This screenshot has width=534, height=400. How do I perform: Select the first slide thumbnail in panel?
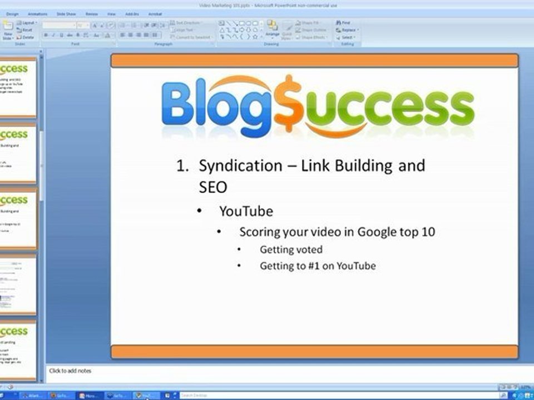pos(18,87)
